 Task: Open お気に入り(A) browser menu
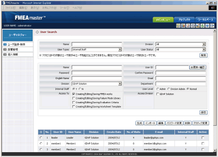49,8
